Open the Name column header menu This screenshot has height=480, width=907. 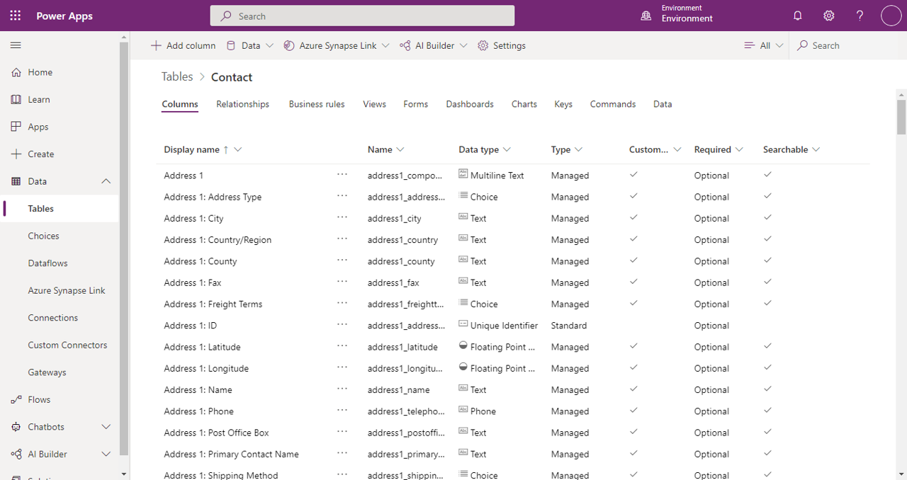(400, 149)
